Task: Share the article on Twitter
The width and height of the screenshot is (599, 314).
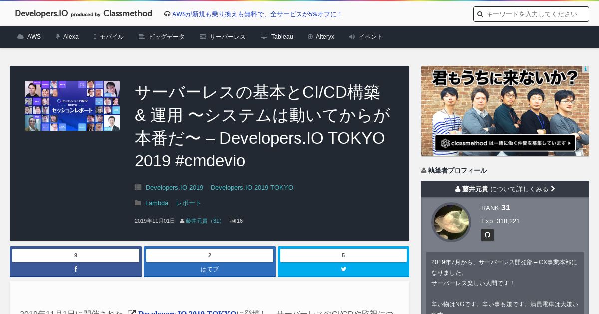Action: click(x=343, y=269)
